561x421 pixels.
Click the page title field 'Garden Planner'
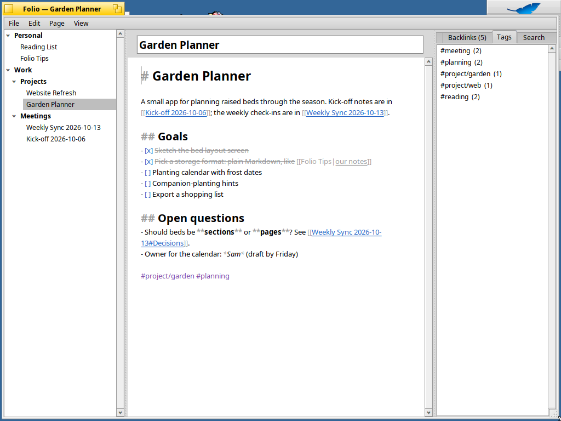[280, 45]
